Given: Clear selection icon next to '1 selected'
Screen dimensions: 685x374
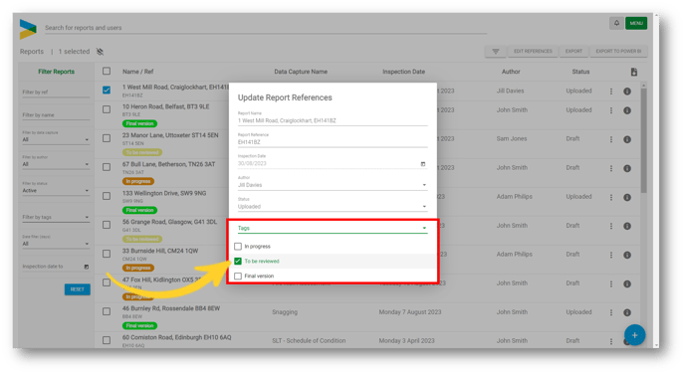Looking at the screenshot, I should click(x=100, y=52).
